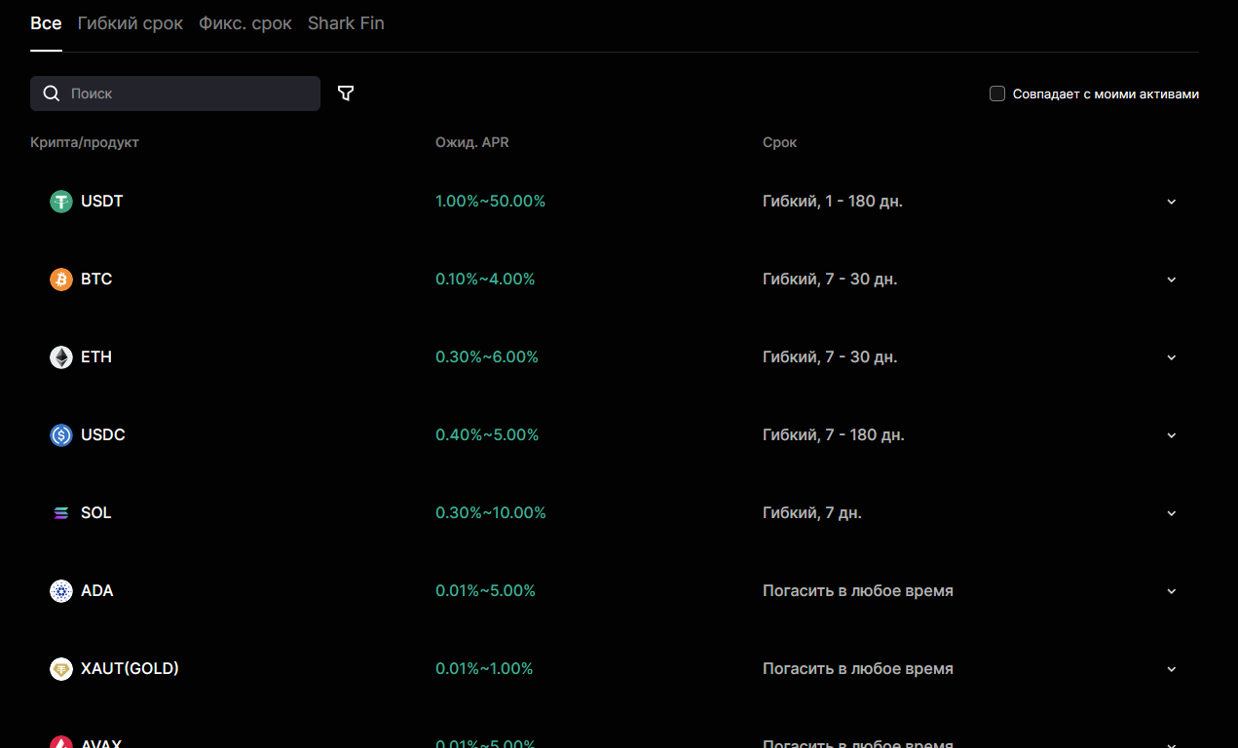Expand the XAUT(GOLD) row chevron

[1172, 669]
